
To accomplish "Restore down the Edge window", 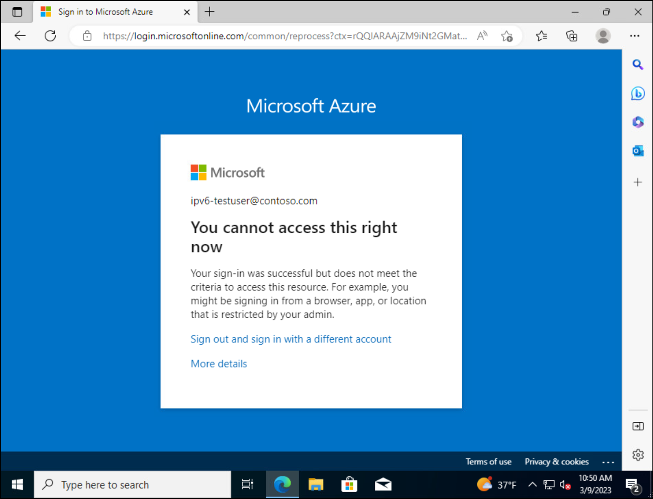I will pyautogui.click(x=606, y=12).
